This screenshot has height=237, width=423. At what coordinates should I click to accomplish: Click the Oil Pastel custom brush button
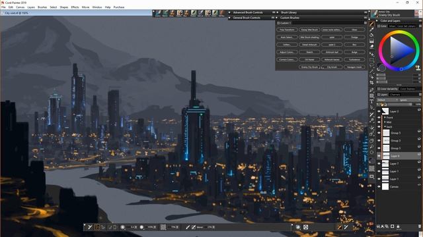click(309, 60)
